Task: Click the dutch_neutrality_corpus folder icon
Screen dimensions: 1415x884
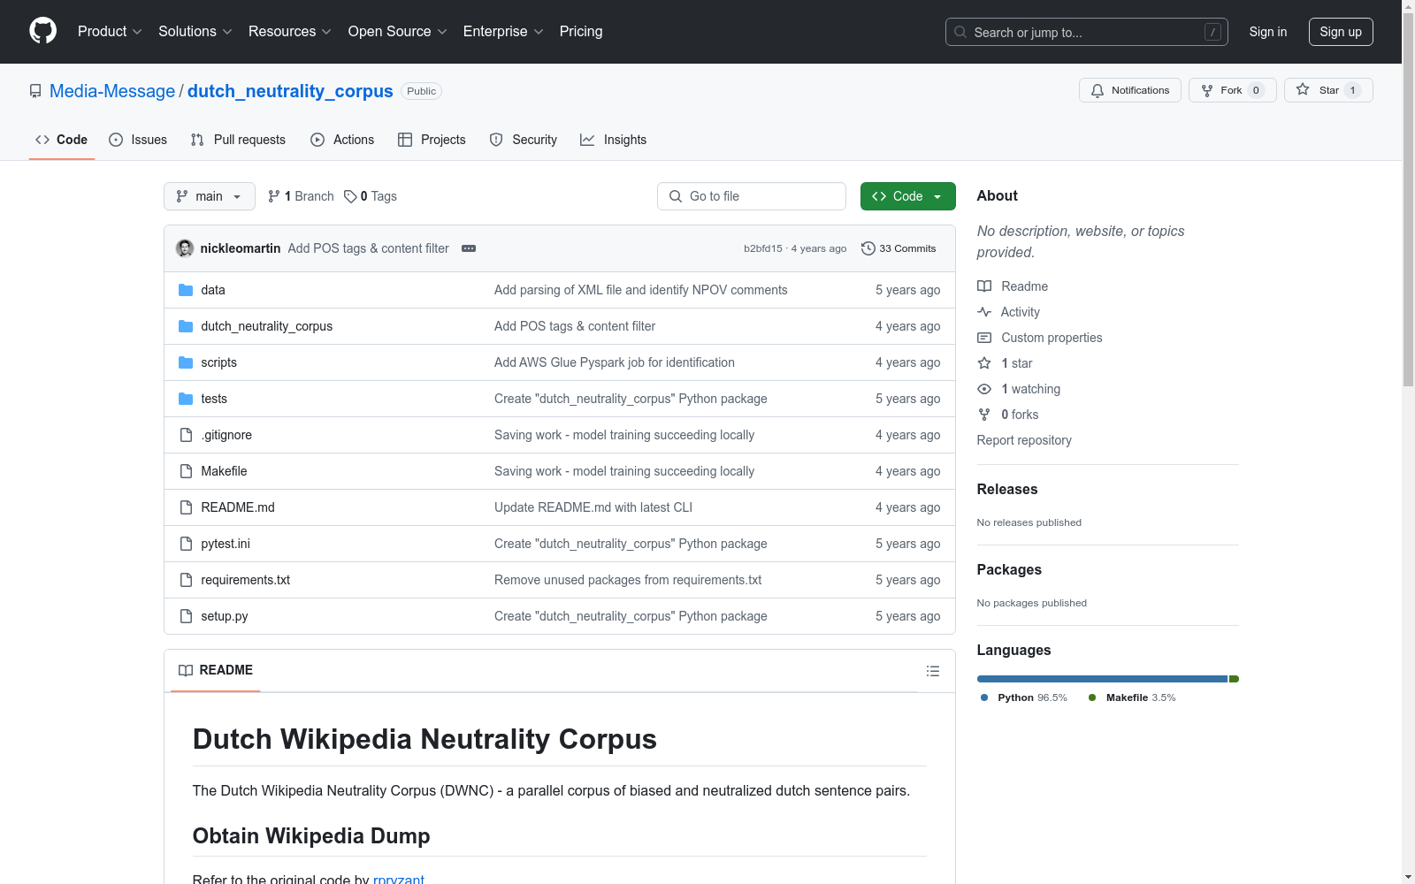Action: coord(186,326)
